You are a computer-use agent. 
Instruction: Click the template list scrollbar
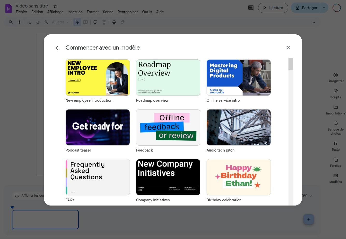(x=290, y=64)
